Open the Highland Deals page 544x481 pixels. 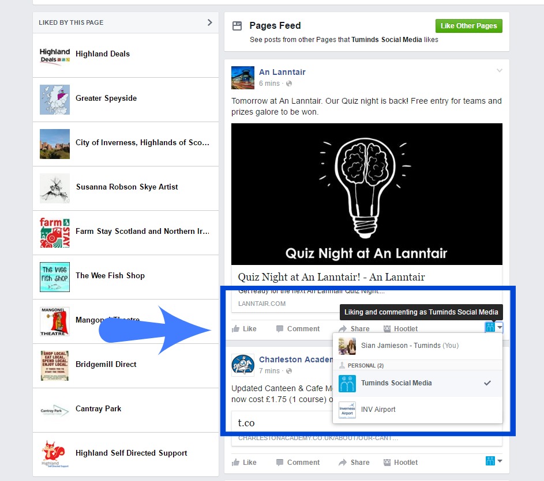[103, 54]
